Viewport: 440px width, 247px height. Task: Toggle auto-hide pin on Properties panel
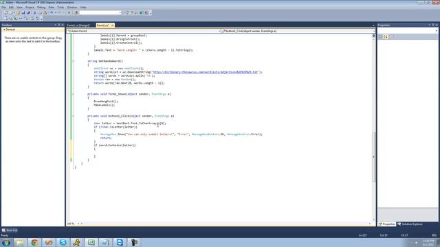[433, 25]
